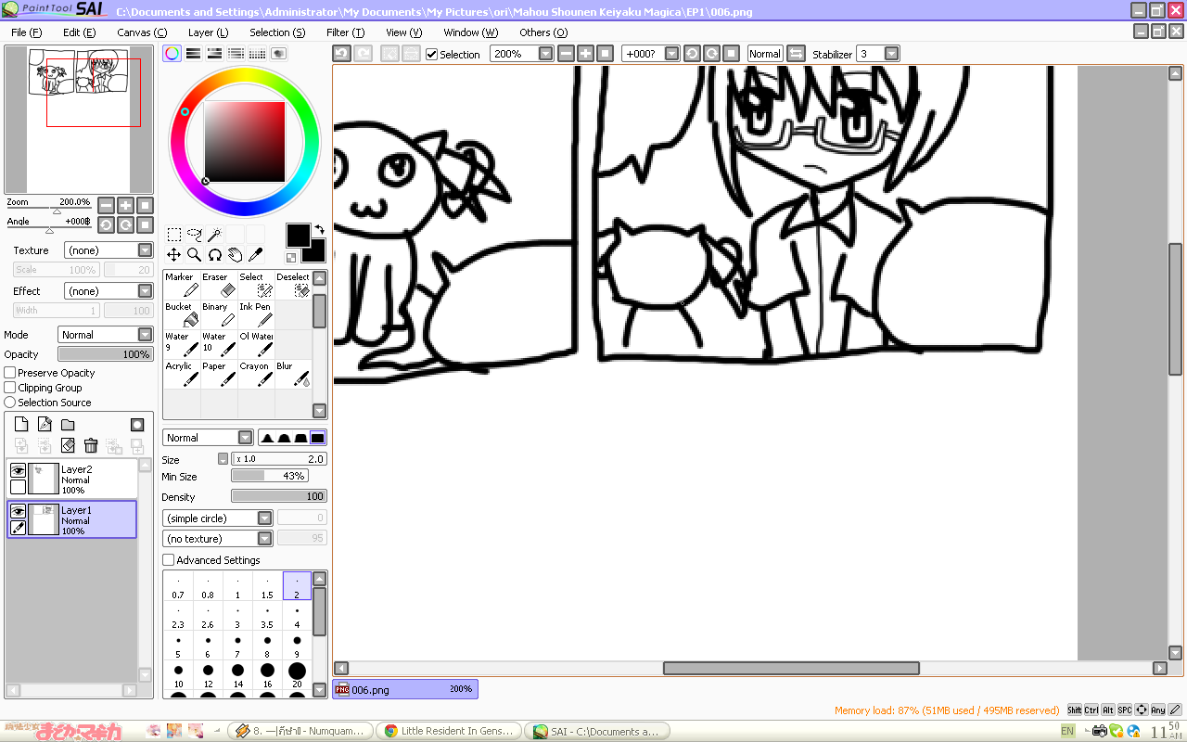This screenshot has width=1187, height=742.
Task: Open the 006.png document tab
Action: click(x=405, y=689)
